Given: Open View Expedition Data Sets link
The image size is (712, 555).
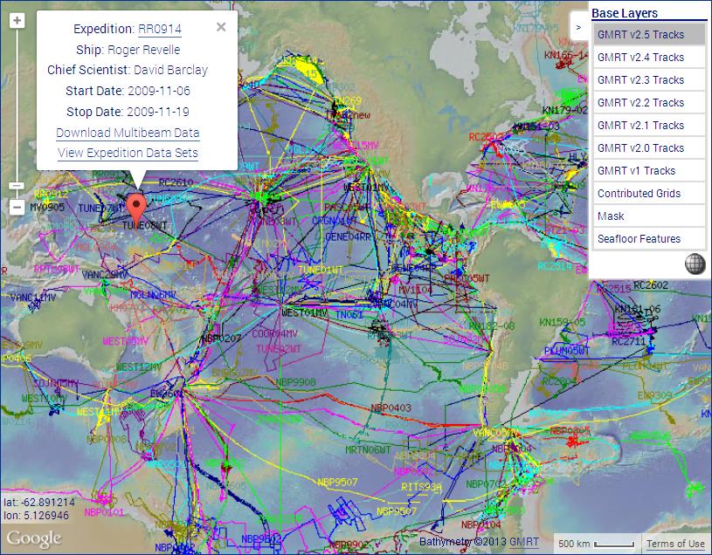Looking at the screenshot, I should [x=128, y=154].
